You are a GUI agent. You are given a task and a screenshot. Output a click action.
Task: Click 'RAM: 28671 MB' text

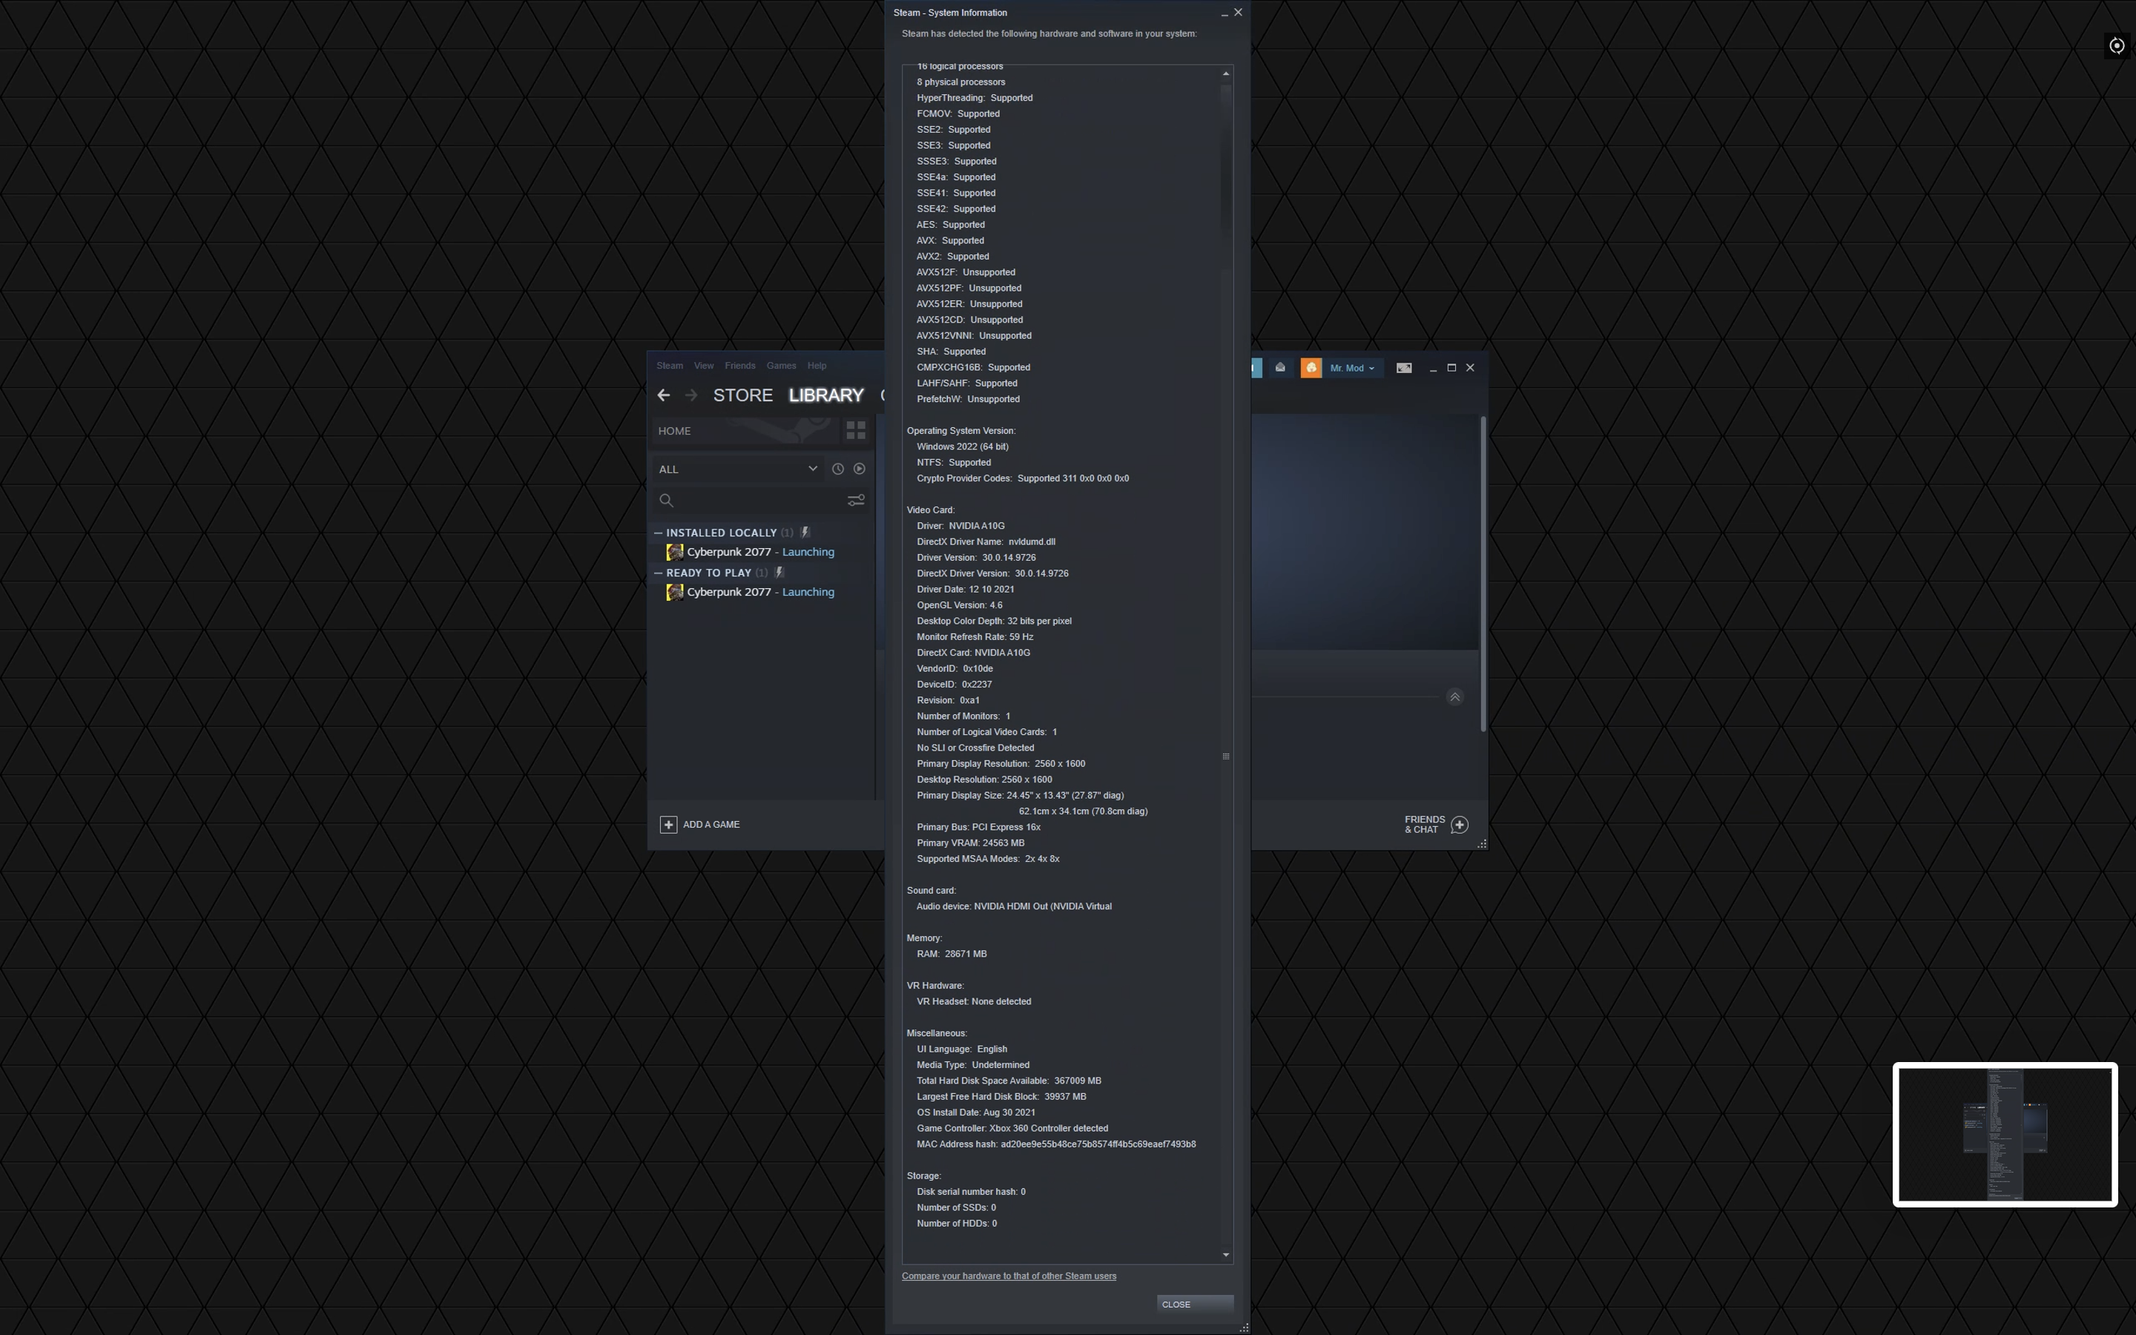point(952,954)
